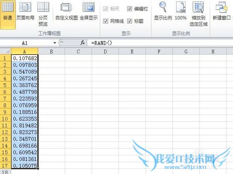Viewport: 233px width, 174px height.
Task: Select column F header
Action: click(159, 51)
